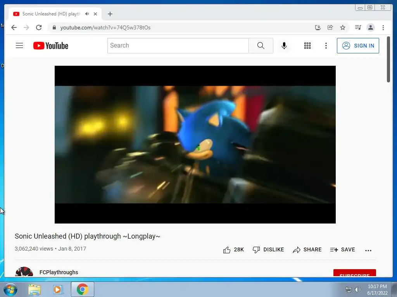Click the Chrome taskbar icon

click(x=82, y=289)
